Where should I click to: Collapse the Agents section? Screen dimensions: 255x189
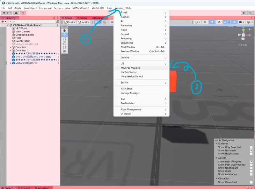pyautogui.click(x=216, y=158)
